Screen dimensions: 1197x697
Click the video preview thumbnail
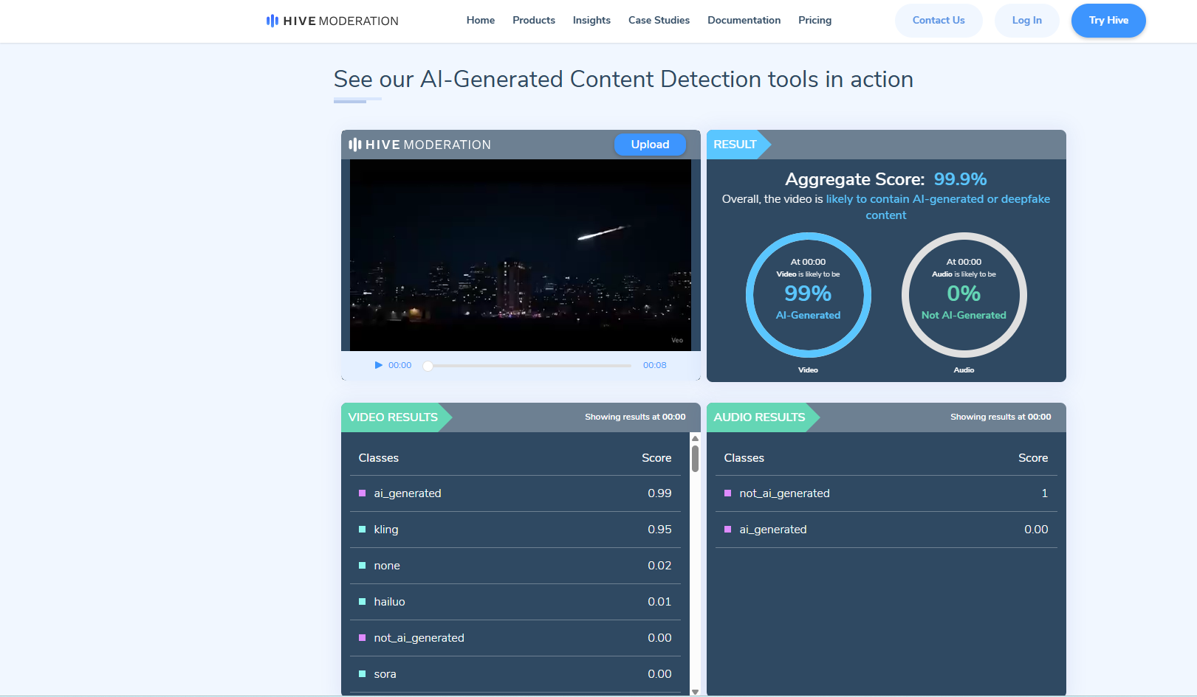point(520,254)
